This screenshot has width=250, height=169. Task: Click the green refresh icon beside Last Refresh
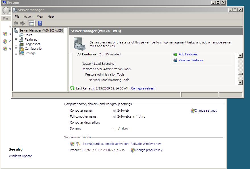(72, 88)
